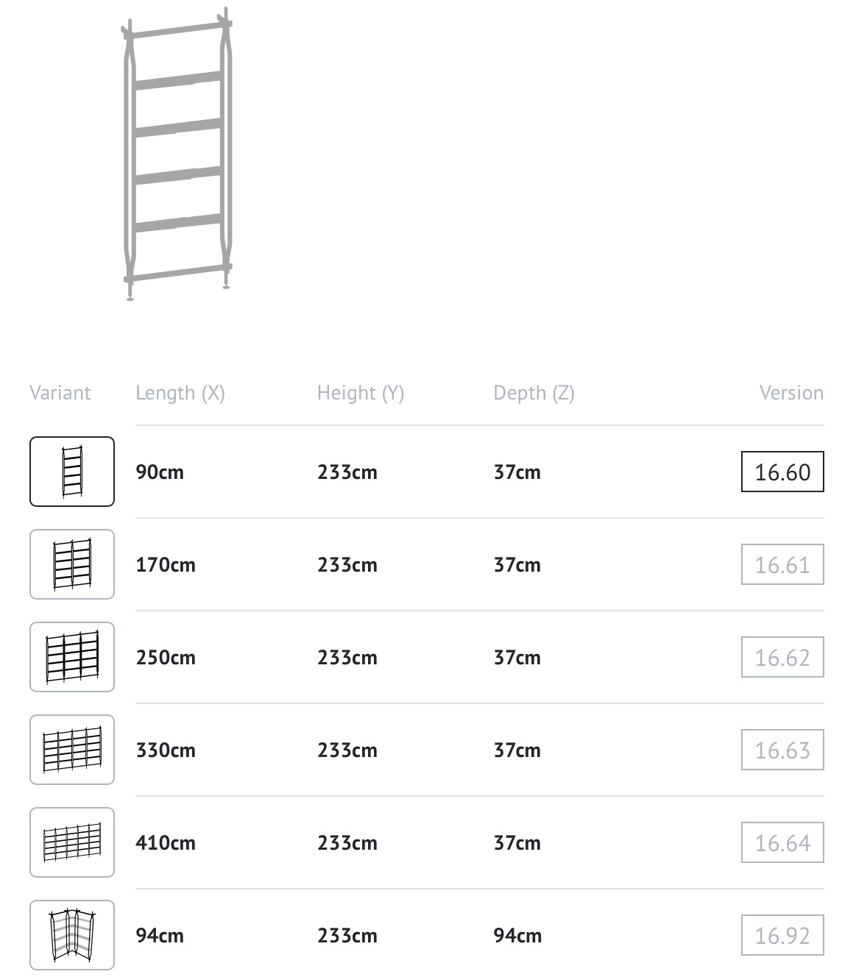Select the two-bay 170cm shelf variant icon
The image size is (842, 977).
click(x=72, y=564)
